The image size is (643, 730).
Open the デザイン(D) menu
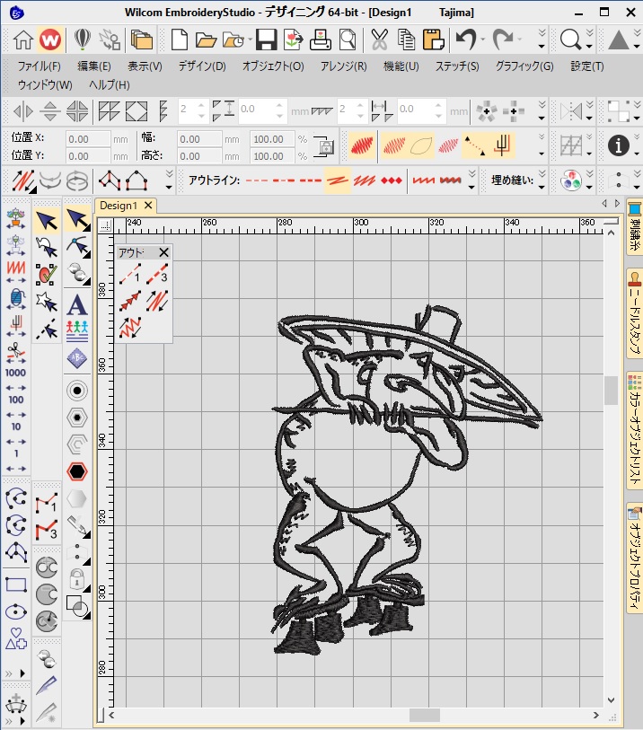pos(202,66)
